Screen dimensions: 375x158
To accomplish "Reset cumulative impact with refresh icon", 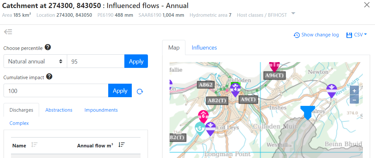I will tap(140, 91).
